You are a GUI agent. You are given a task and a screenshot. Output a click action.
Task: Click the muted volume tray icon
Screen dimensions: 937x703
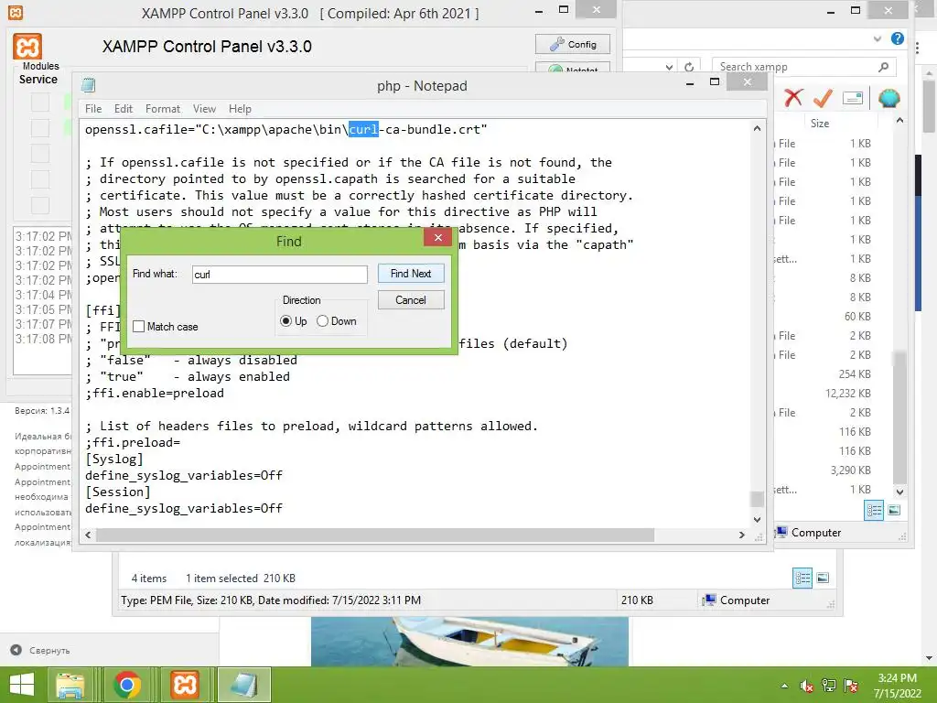(x=807, y=686)
